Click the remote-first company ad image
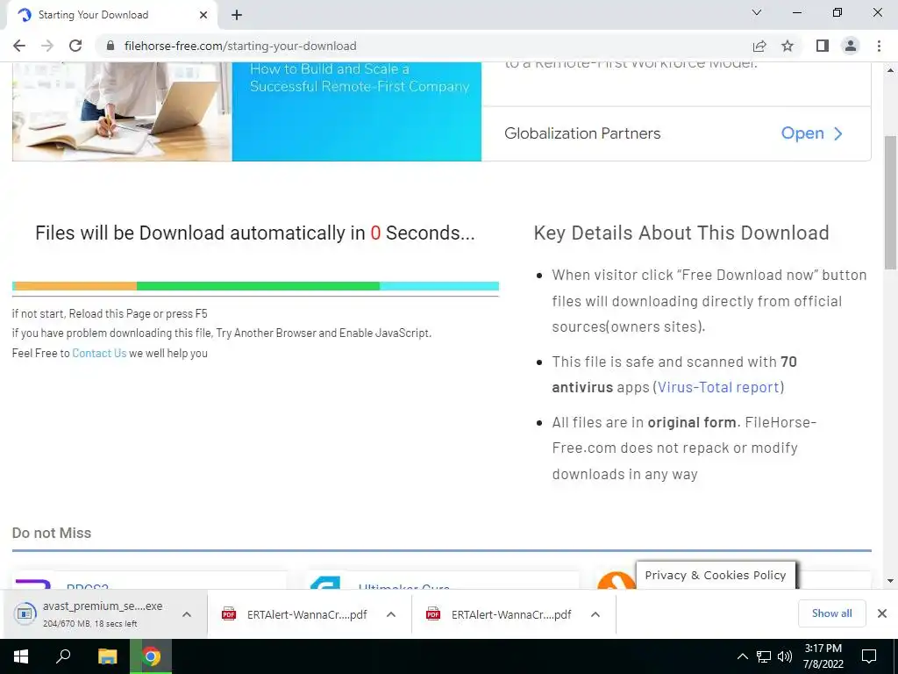This screenshot has width=898, height=674. 246,111
